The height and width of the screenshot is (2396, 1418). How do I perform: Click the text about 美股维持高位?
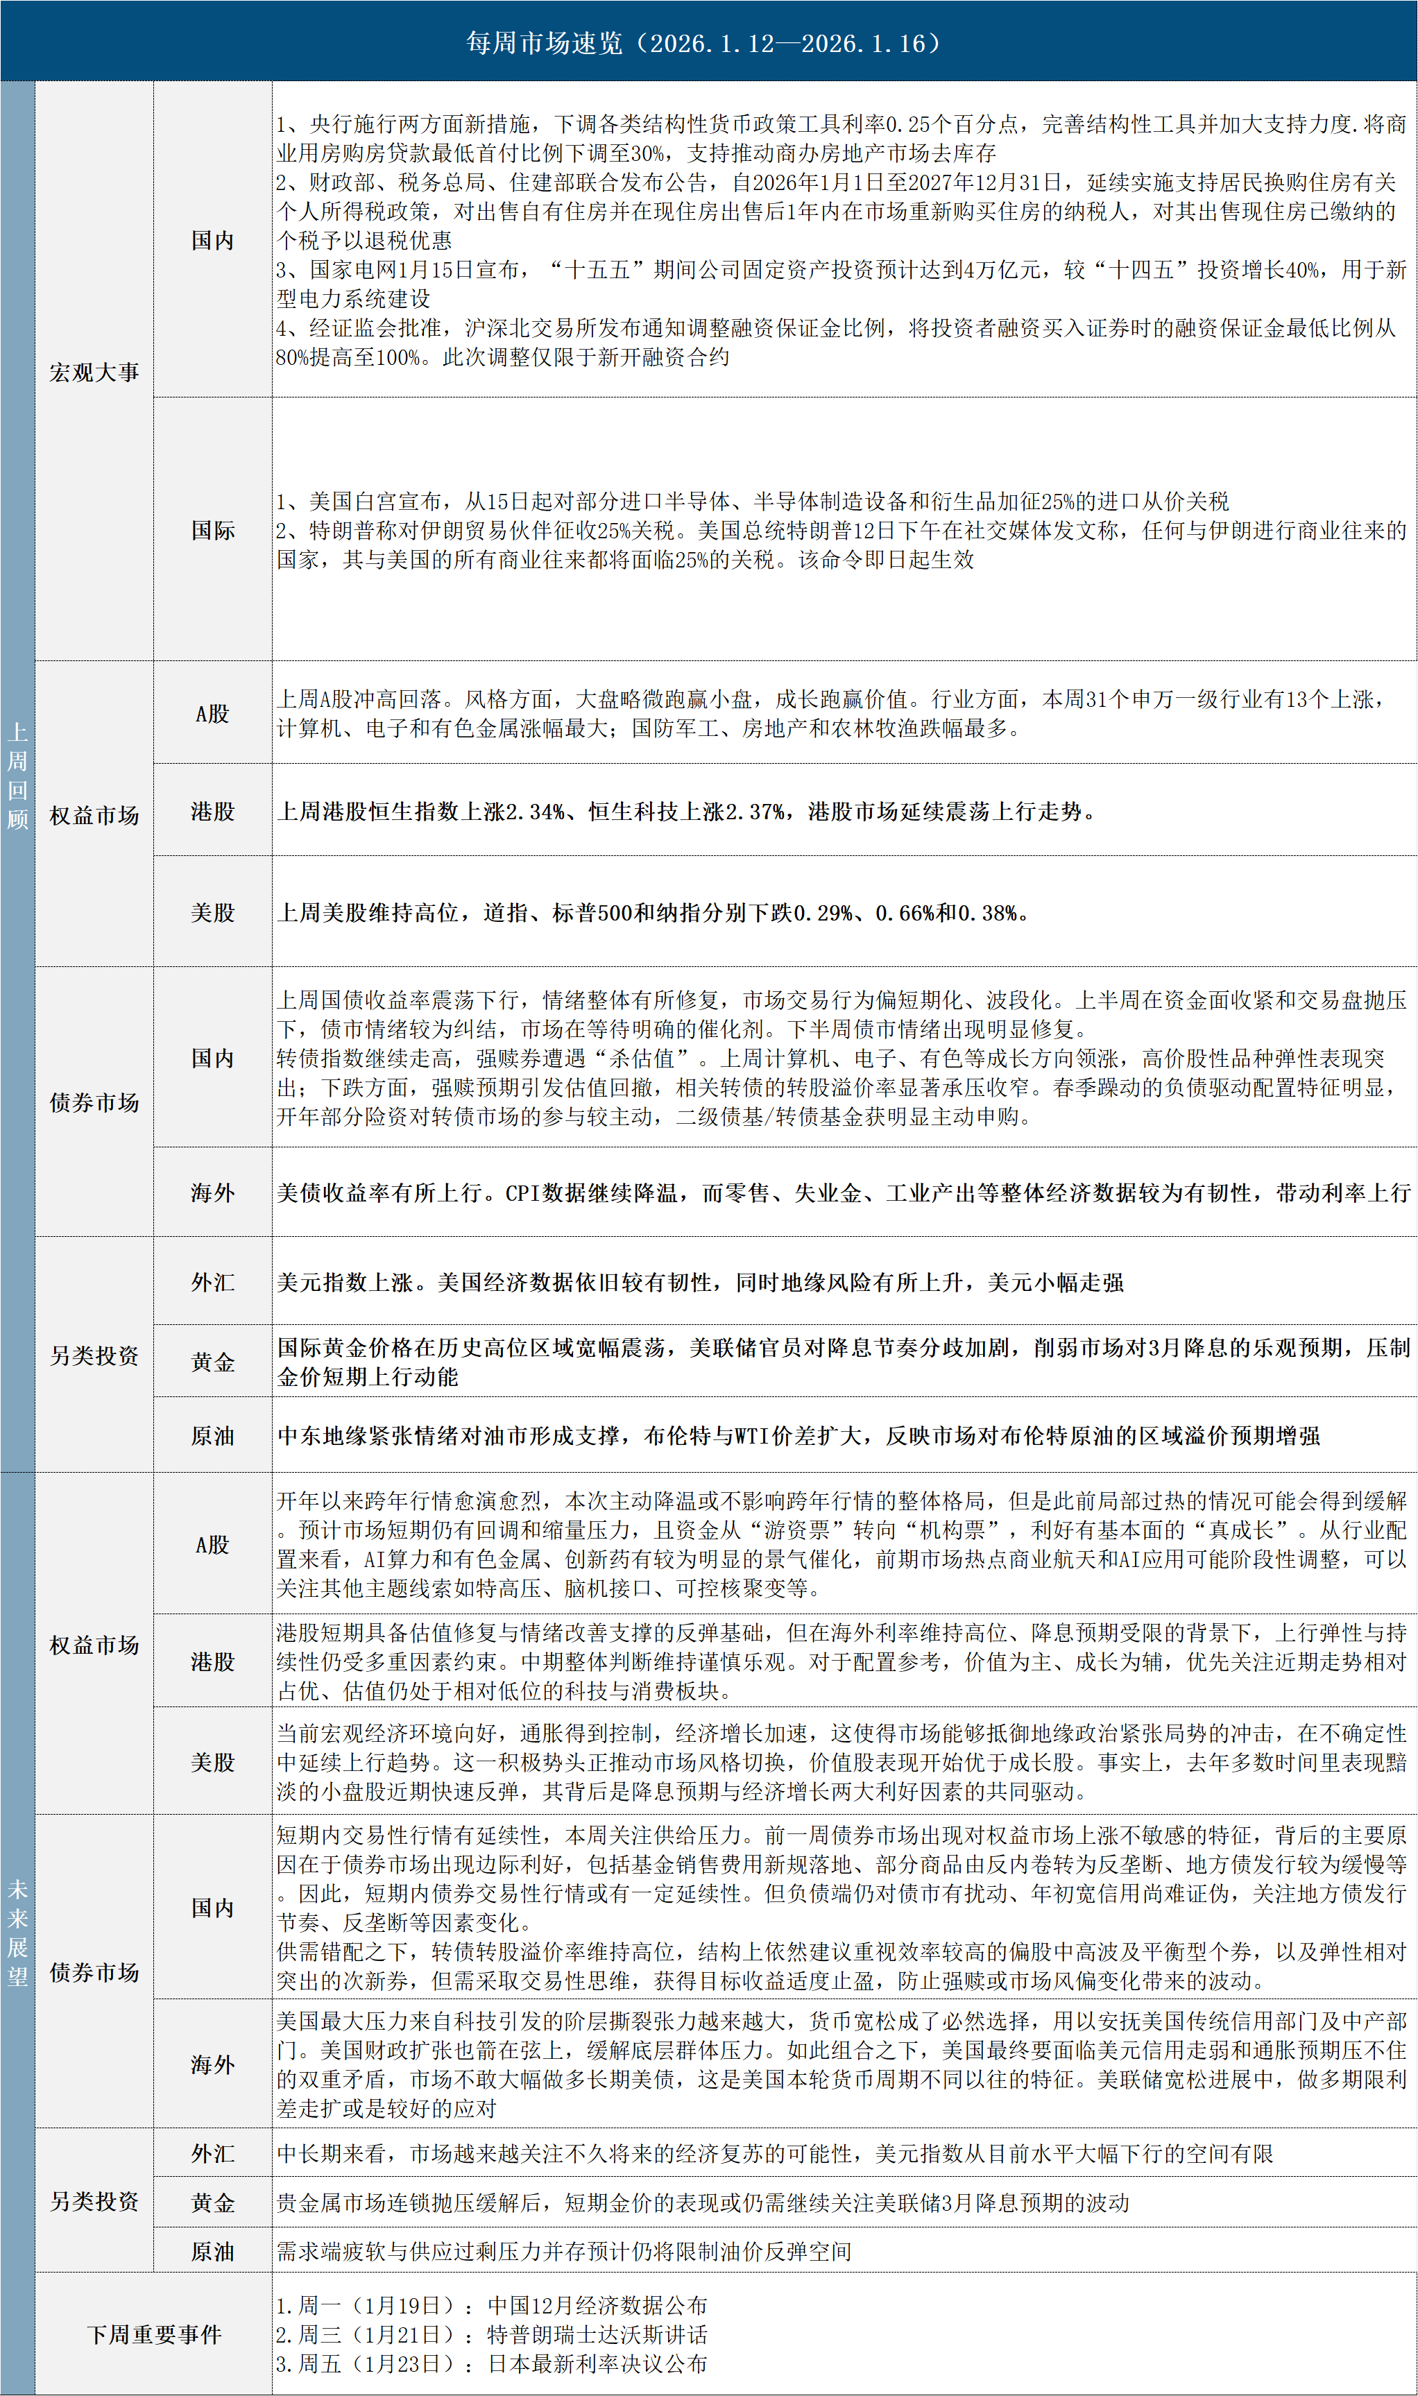[654, 912]
